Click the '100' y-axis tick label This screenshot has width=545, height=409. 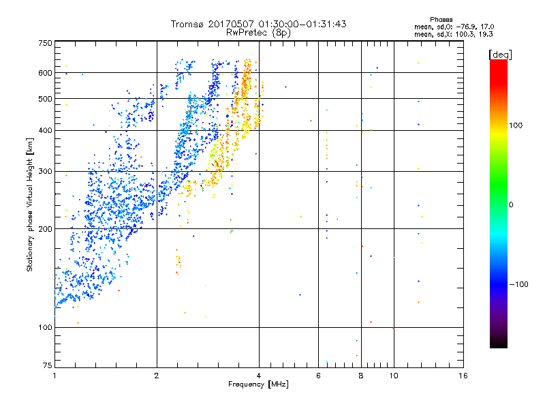coord(45,327)
